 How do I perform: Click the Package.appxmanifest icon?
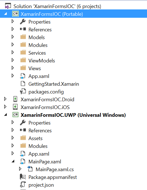(x=23, y=177)
